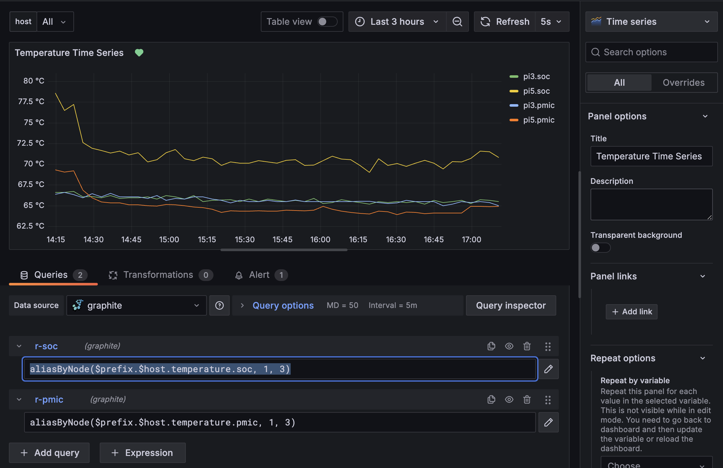Open the Time series visualization dropdown
This screenshot has width=723, height=468.
click(651, 22)
